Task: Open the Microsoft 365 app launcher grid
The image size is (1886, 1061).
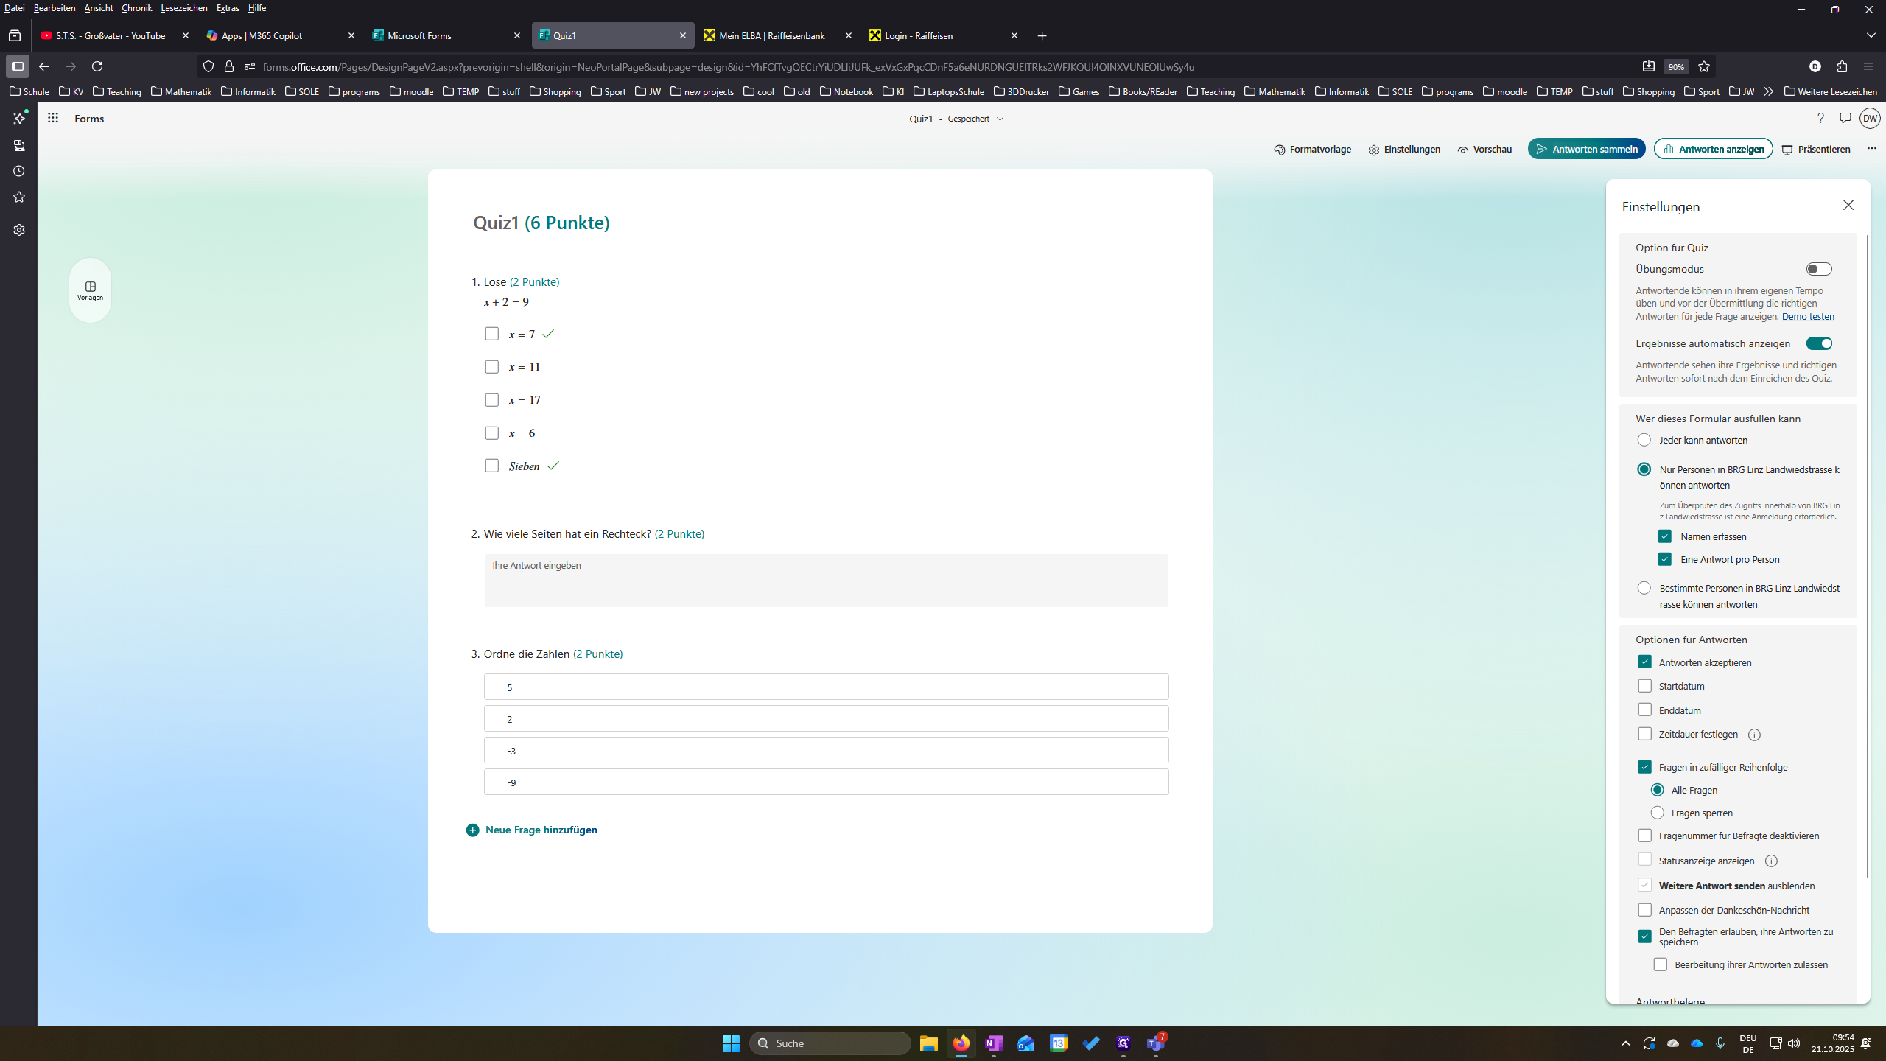Action: (53, 118)
